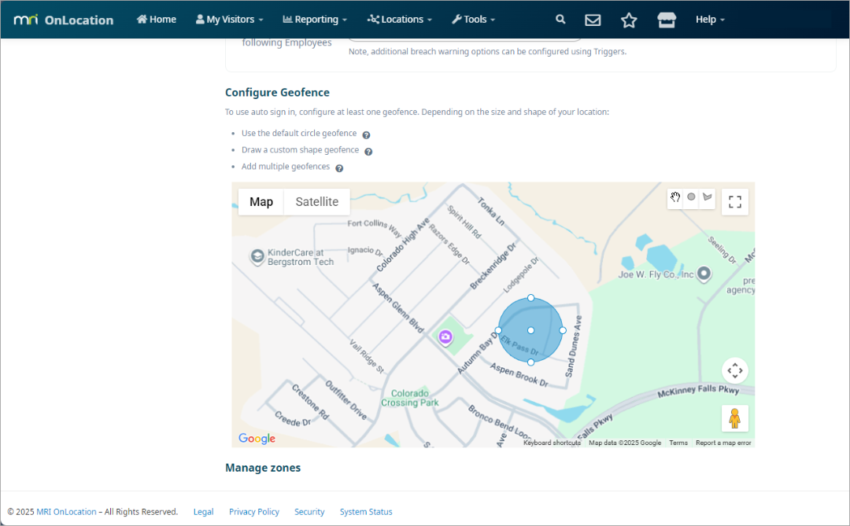
Task: Open the Locations dropdown menu
Action: [400, 20]
